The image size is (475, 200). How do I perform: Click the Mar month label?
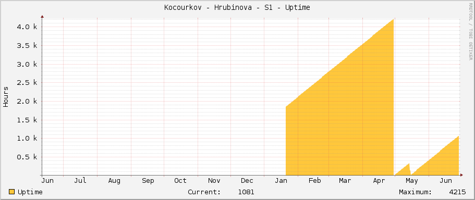pos(345,181)
